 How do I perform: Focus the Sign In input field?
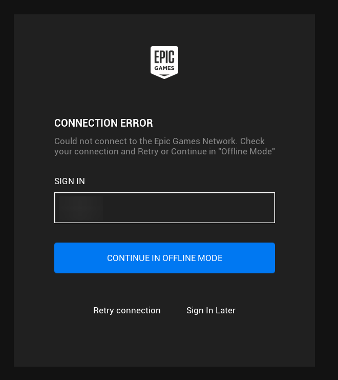coord(164,208)
